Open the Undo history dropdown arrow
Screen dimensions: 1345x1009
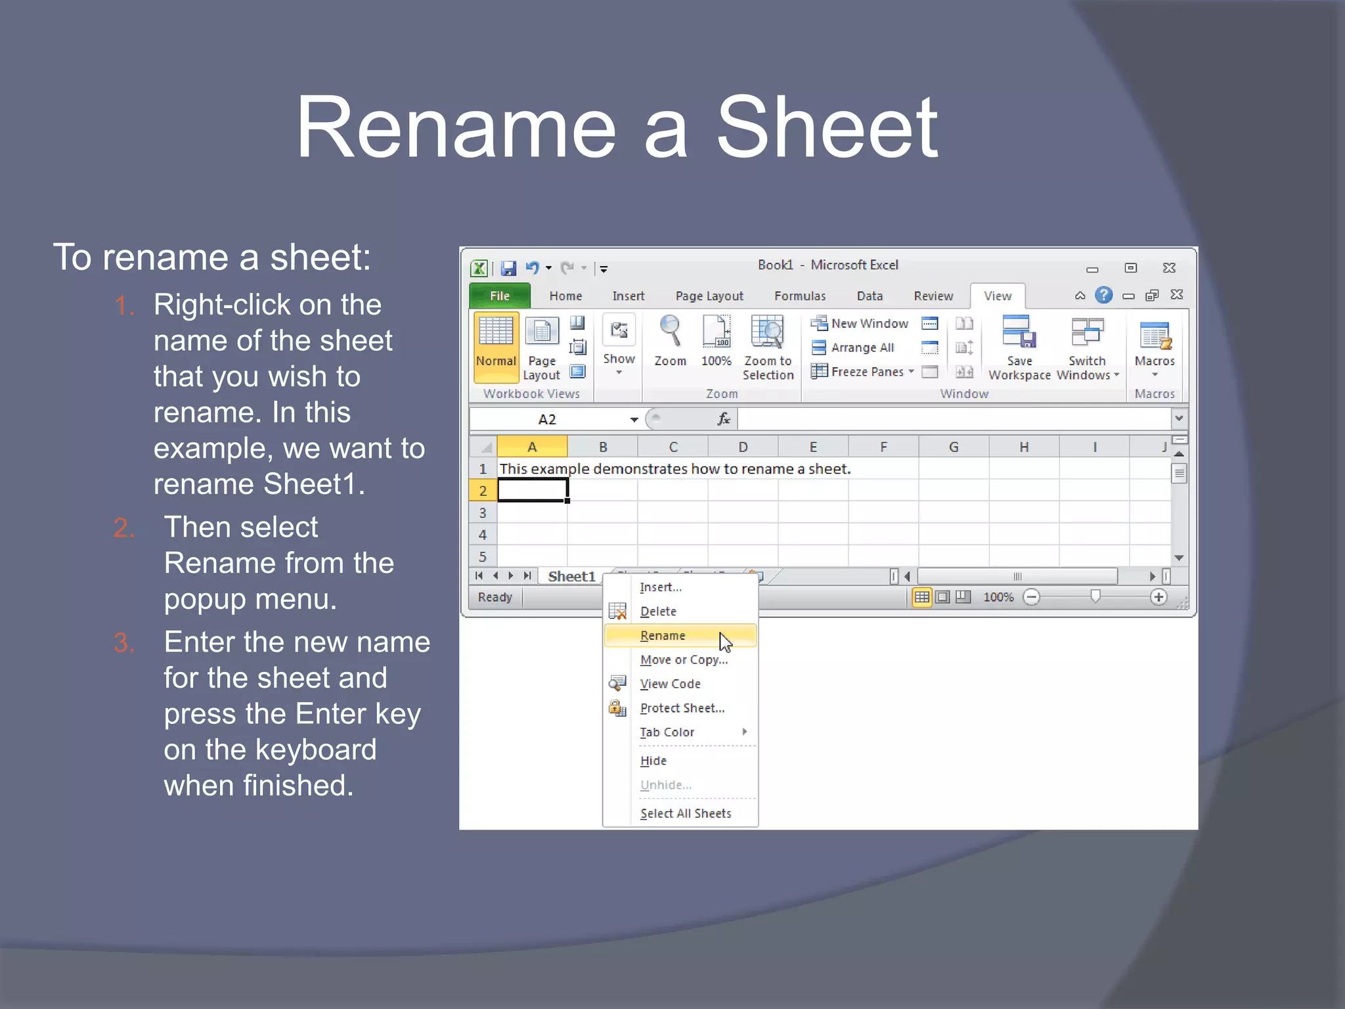point(548,268)
